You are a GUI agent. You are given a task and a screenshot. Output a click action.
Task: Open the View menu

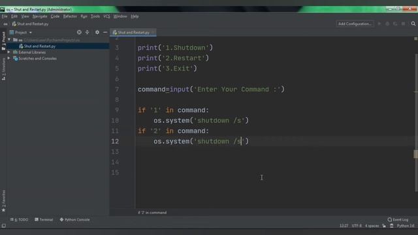coord(25,16)
